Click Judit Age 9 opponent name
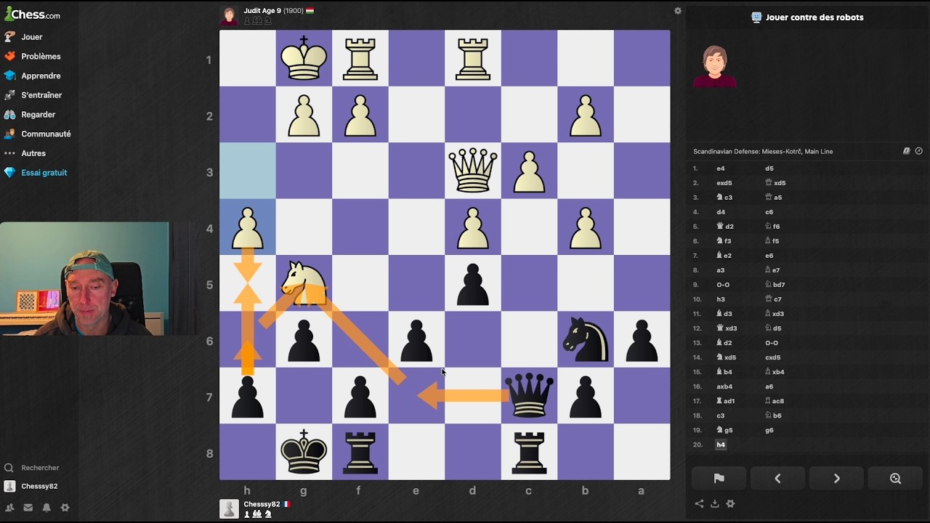Image resolution: width=930 pixels, height=523 pixels. pyautogui.click(x=262, y=11)
